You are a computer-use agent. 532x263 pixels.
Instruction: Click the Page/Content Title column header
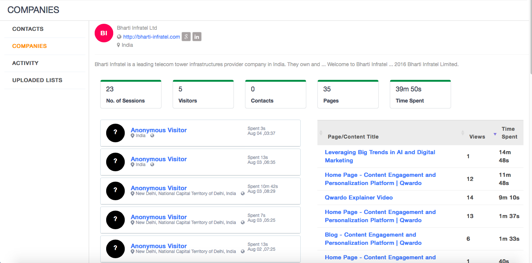(x=353, y=137)
